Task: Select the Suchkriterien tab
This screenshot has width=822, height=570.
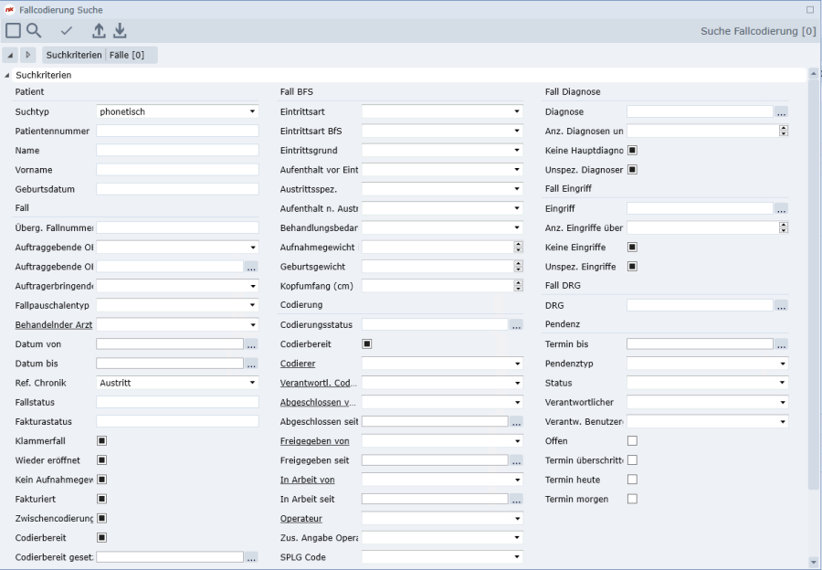Action: [74, 55]
